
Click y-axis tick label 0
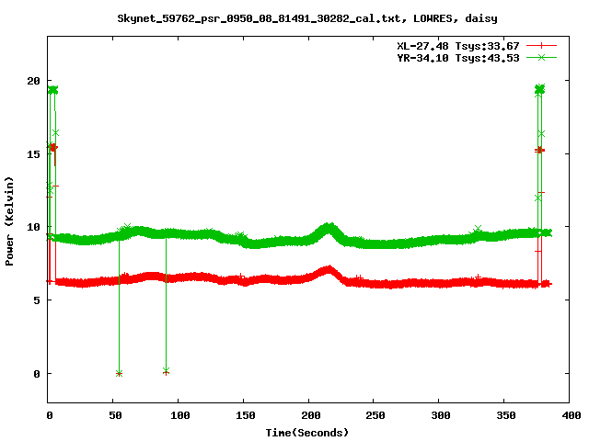37,374
